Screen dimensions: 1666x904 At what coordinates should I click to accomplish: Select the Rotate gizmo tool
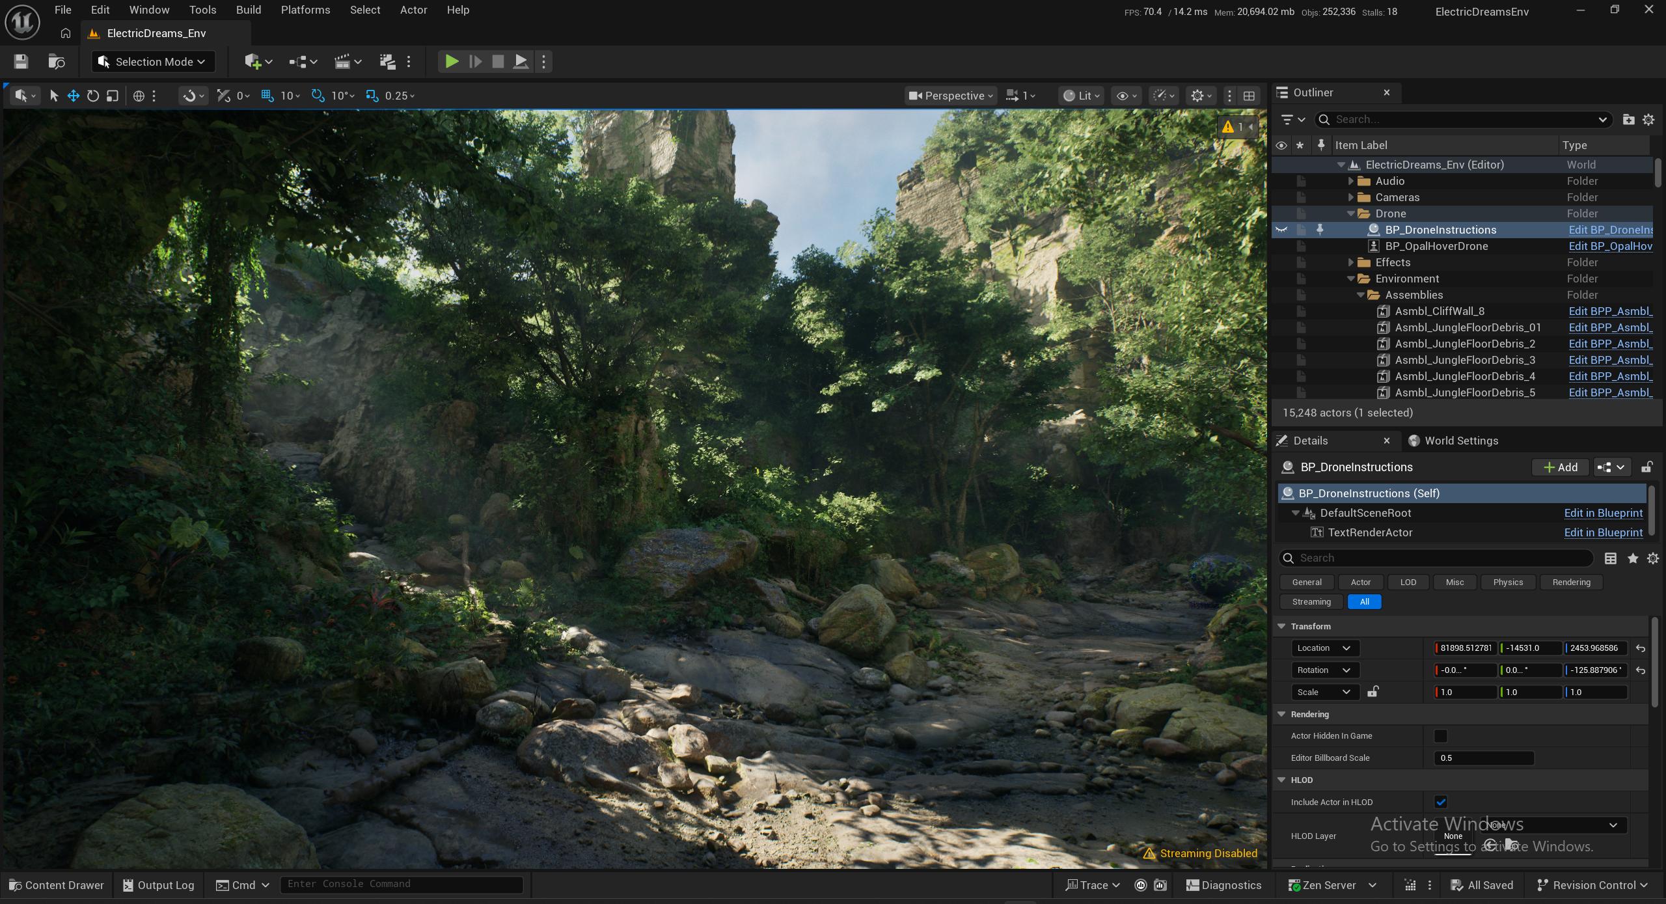[93, 96]
